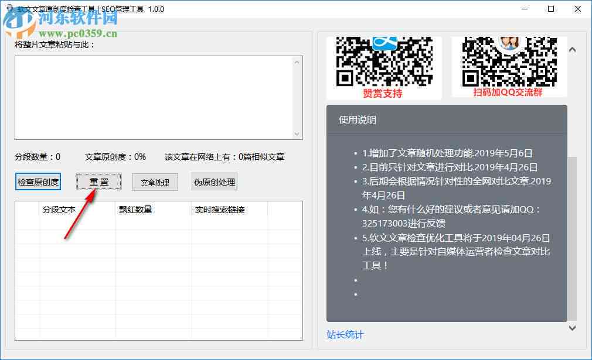The height and width of the screenshot is (360, 592).
Task: Click the text area scroll down arrow
Action: (297, 133)
